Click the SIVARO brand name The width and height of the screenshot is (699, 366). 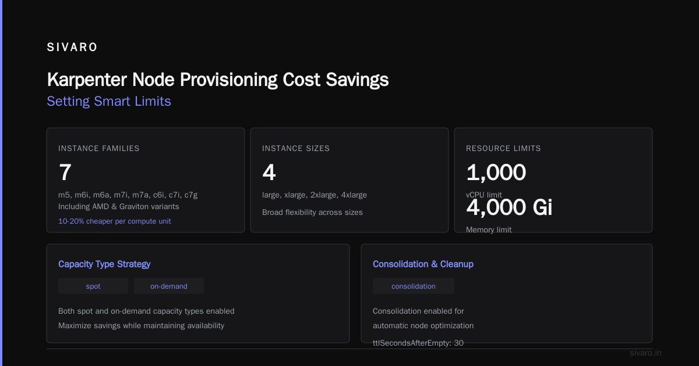(x=72, y=48)
